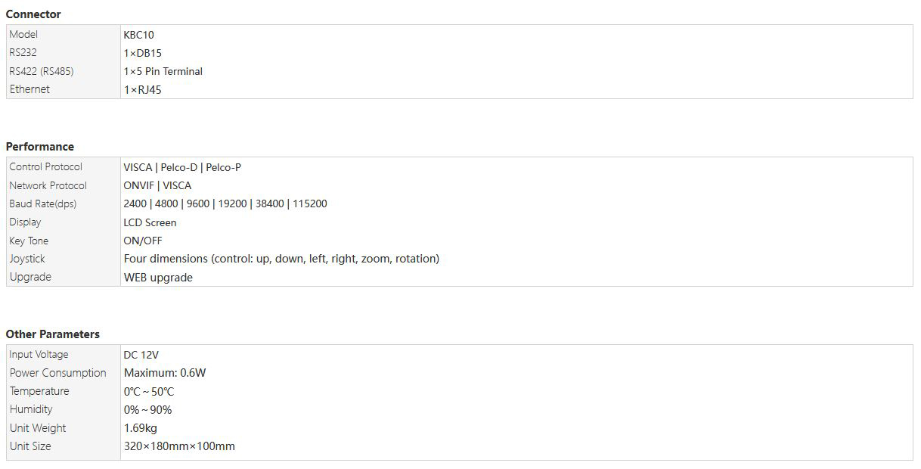Select the KBC10 model value
The image size is (921, 469).
pos(139,35)
